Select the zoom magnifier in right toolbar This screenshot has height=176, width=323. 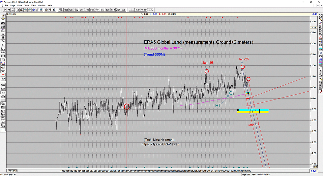[x=320, y=75]
